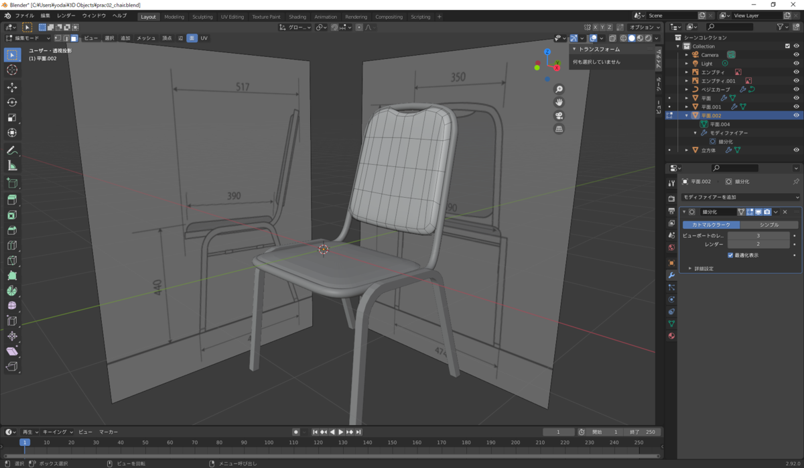This screenshot has width=804, height=468.
Task: Select the Smooth tool
Action: coord(12,306)
